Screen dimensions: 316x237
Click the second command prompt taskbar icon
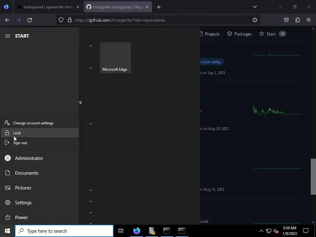pyautogui.click(x=182, y=231)
